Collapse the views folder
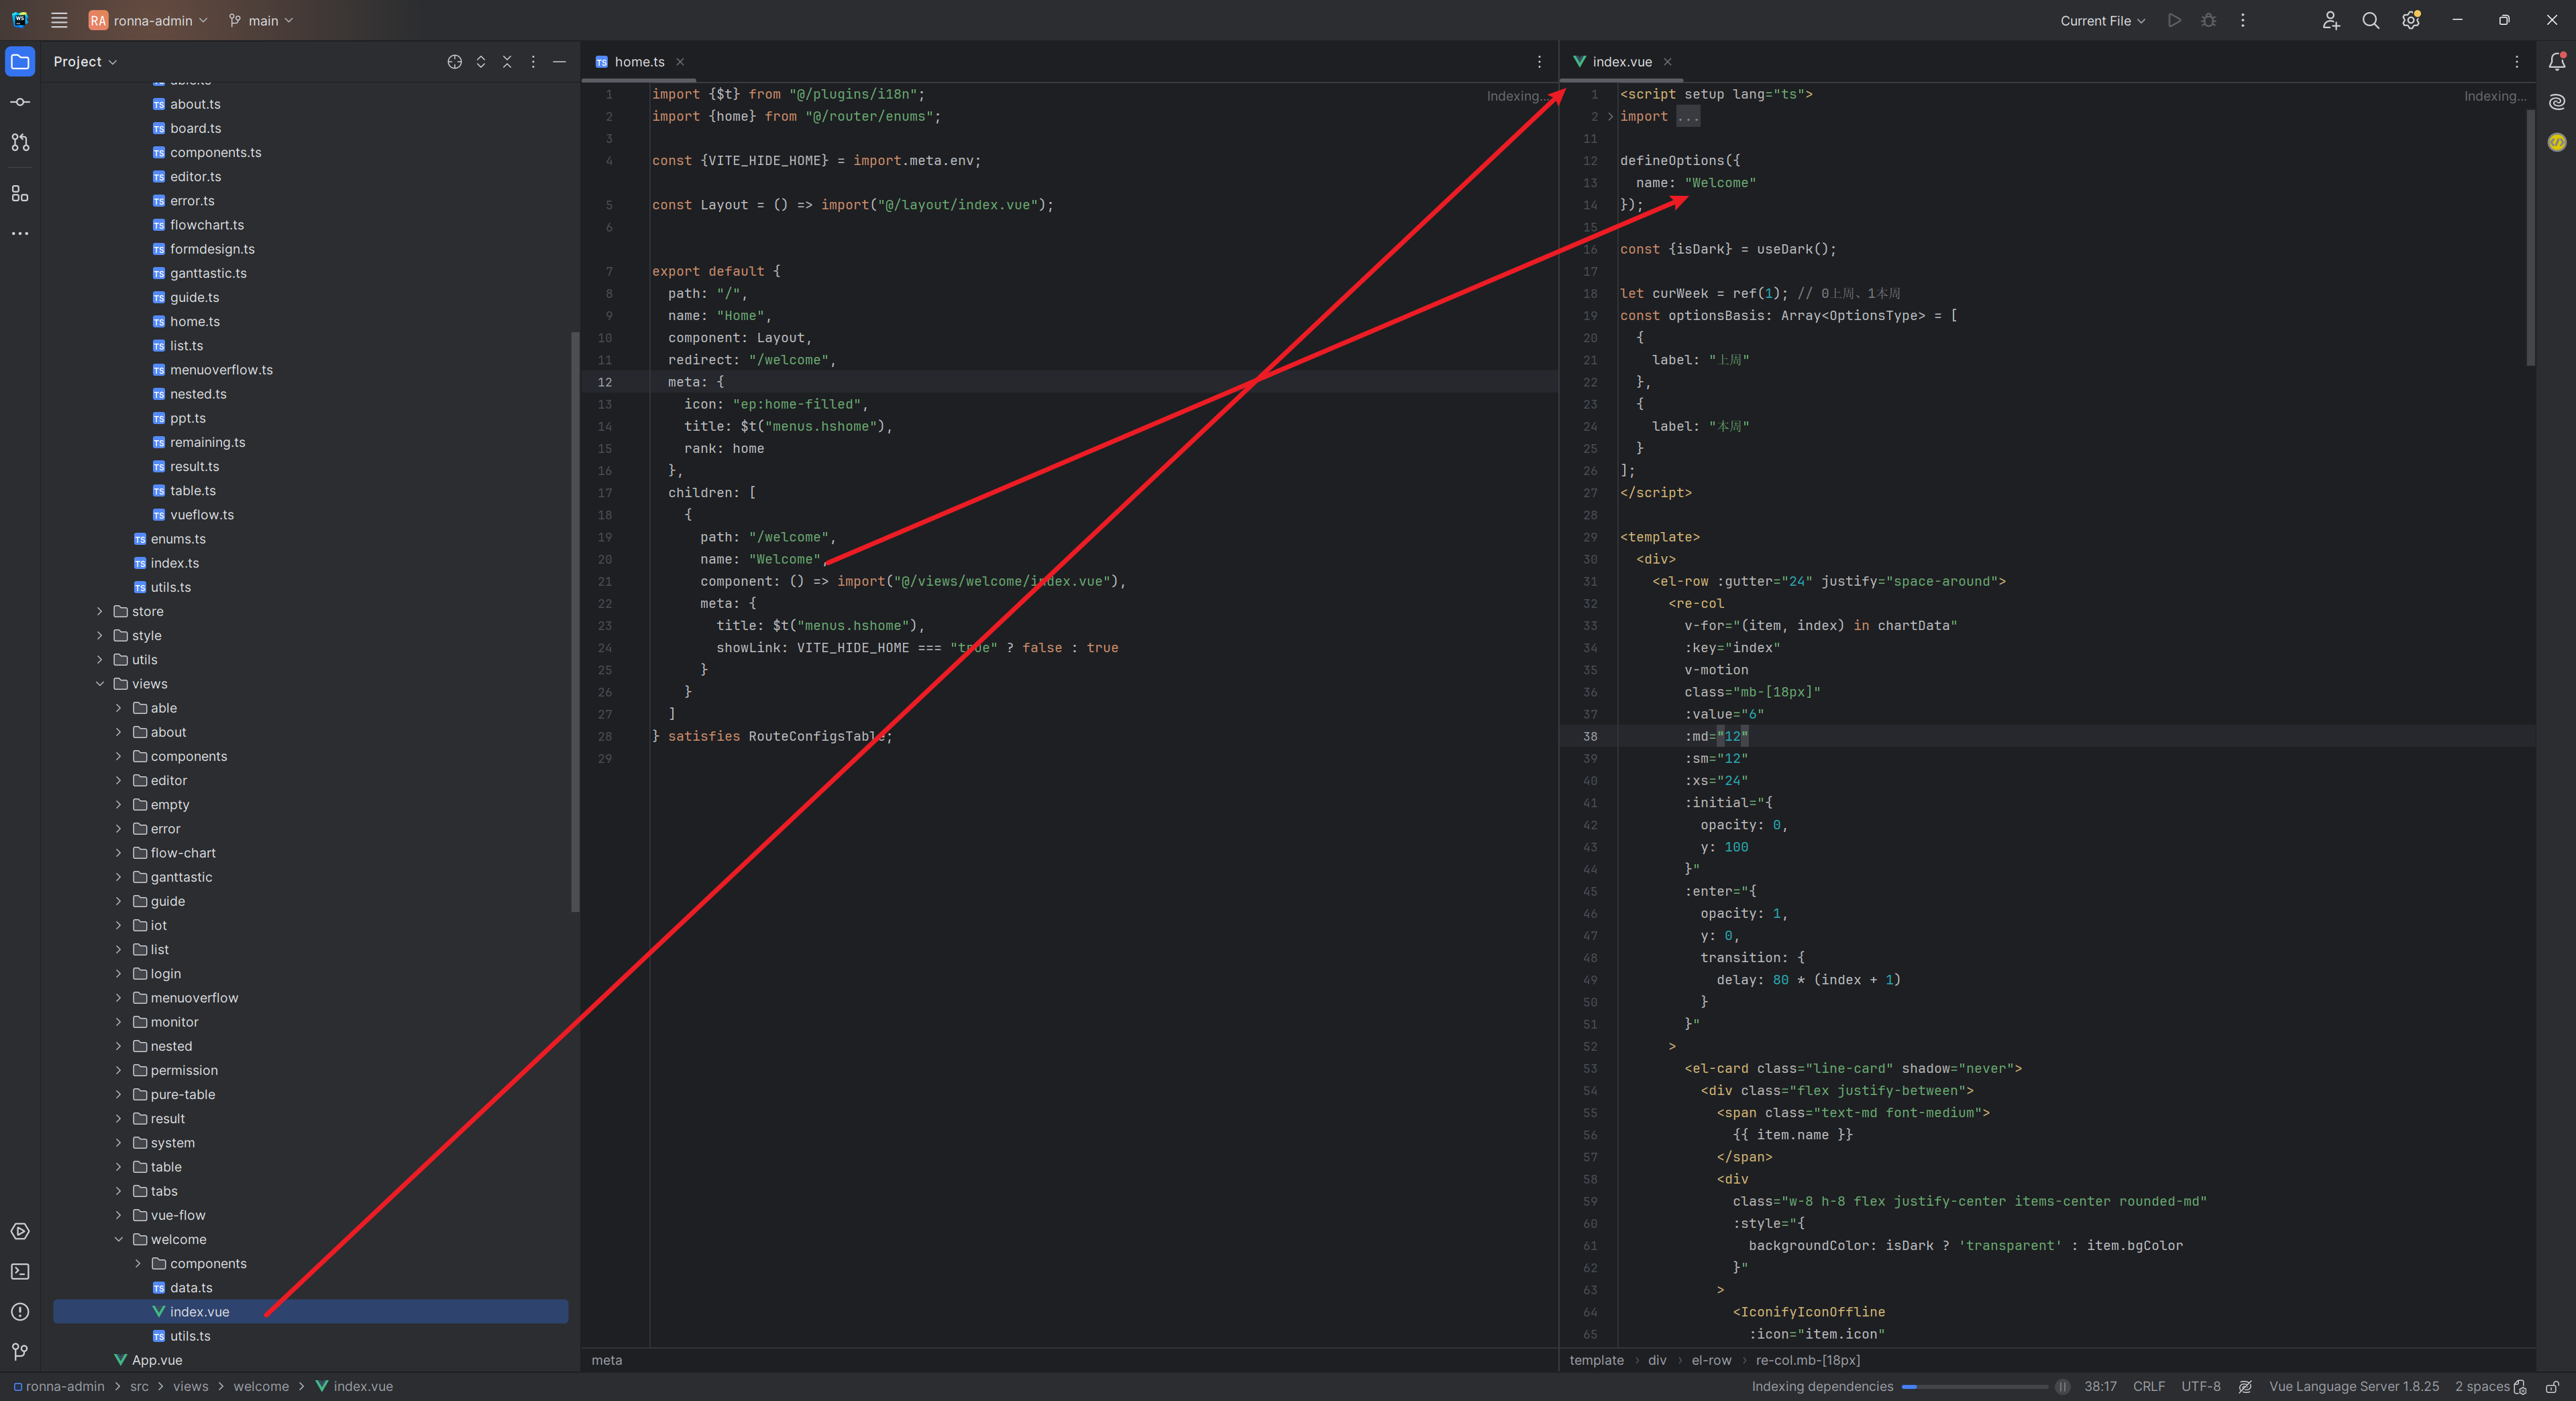Viewport: 2576px width, 1401px height. [x=99, y=684]
